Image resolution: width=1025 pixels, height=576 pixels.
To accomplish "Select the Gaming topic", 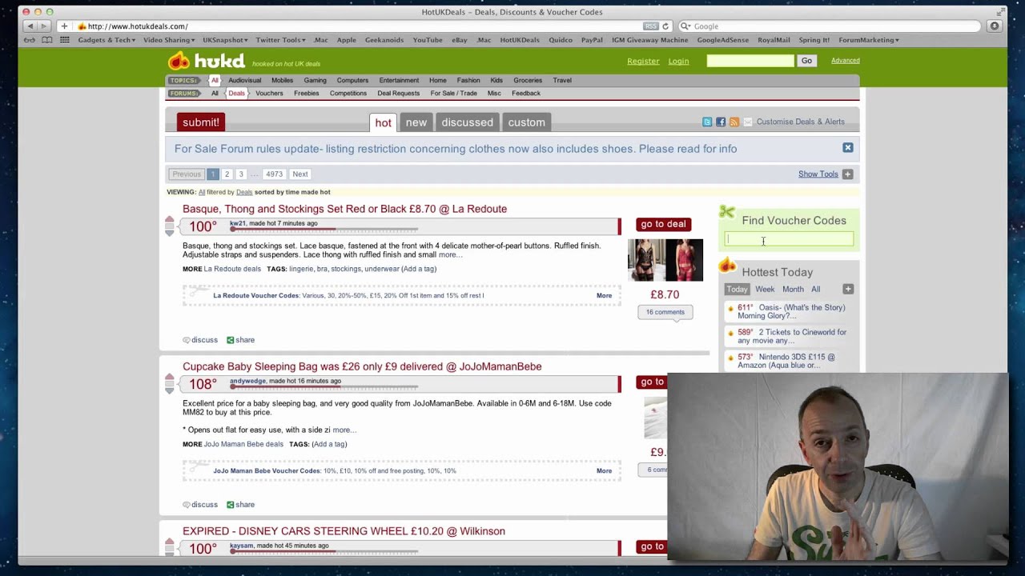I will tap(315, 80).
